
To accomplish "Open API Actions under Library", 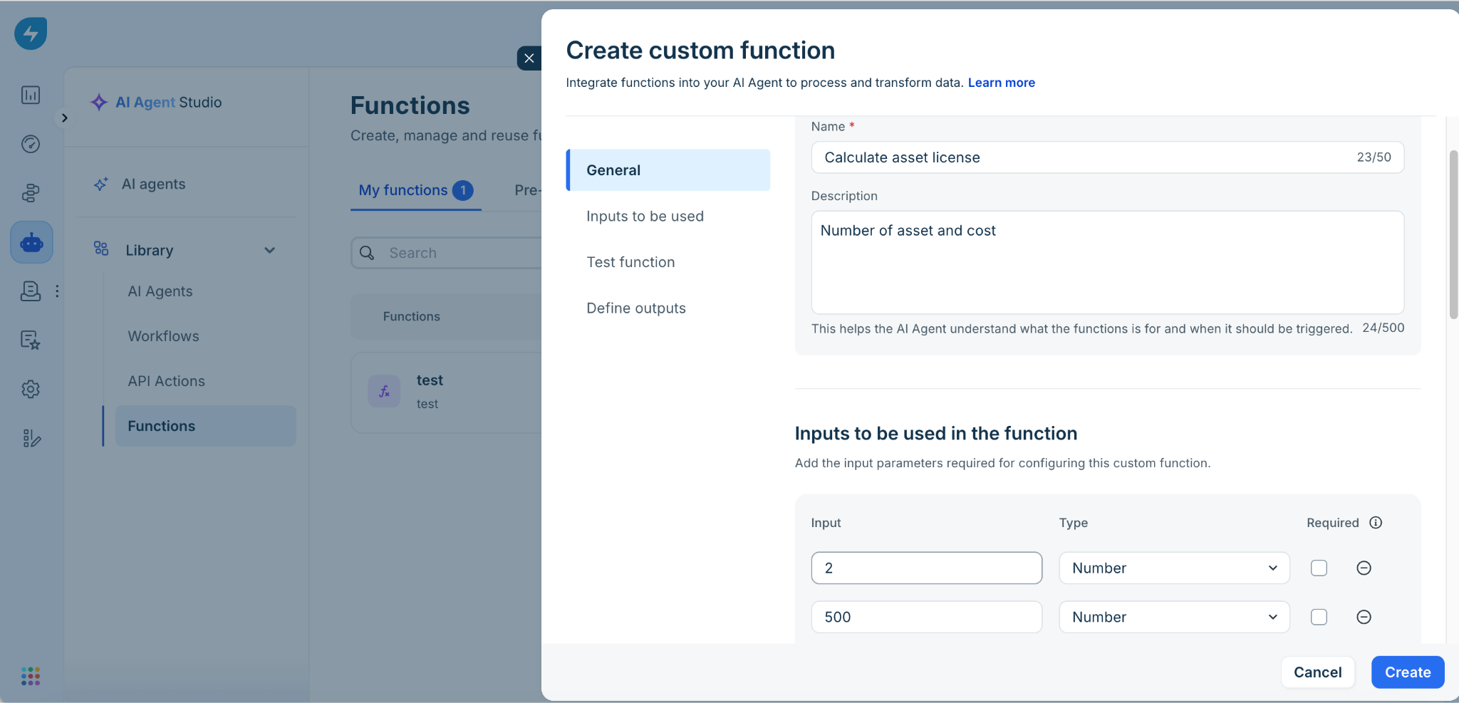I will (x=166, y=380).
